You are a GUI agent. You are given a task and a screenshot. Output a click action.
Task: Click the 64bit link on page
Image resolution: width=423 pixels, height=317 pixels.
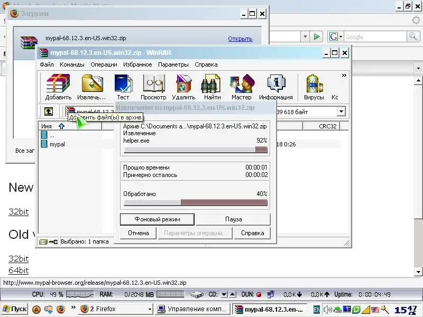point(19,271)
